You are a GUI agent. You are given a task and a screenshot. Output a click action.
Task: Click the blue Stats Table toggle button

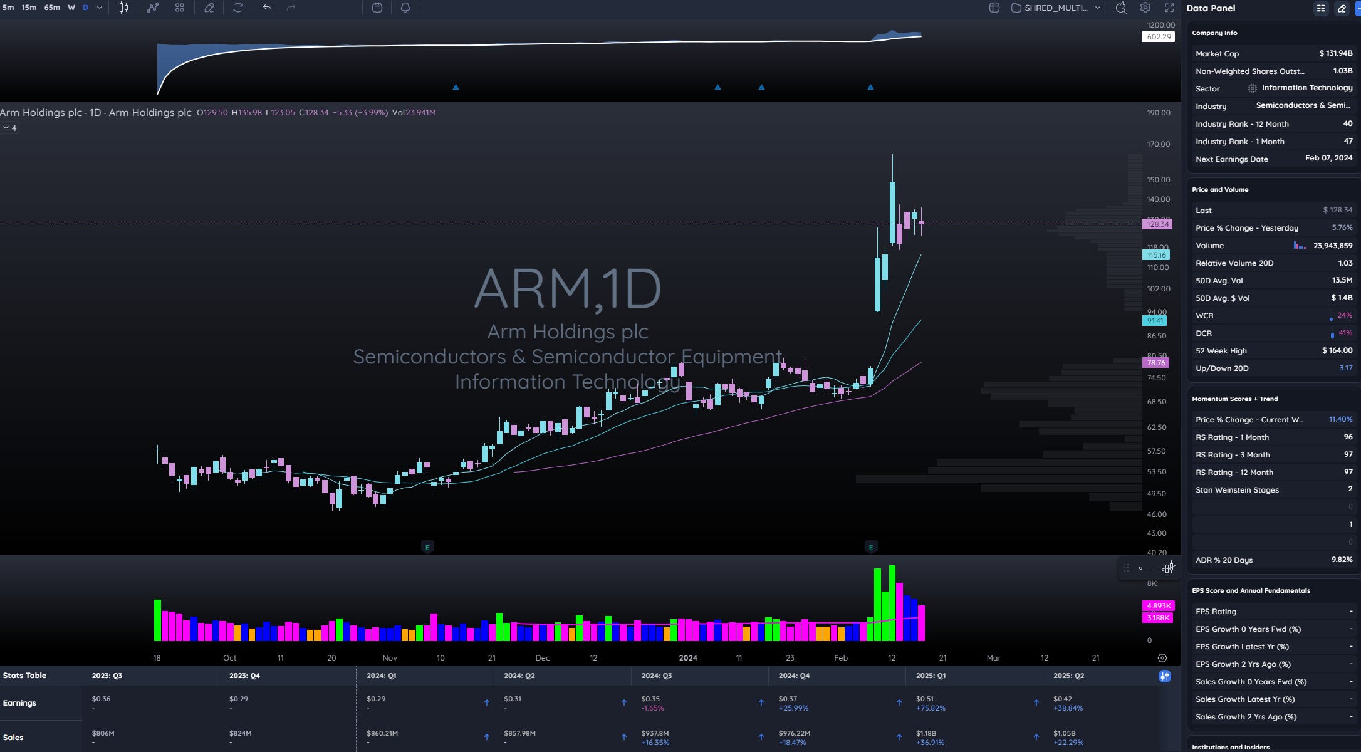[1164, 676]
